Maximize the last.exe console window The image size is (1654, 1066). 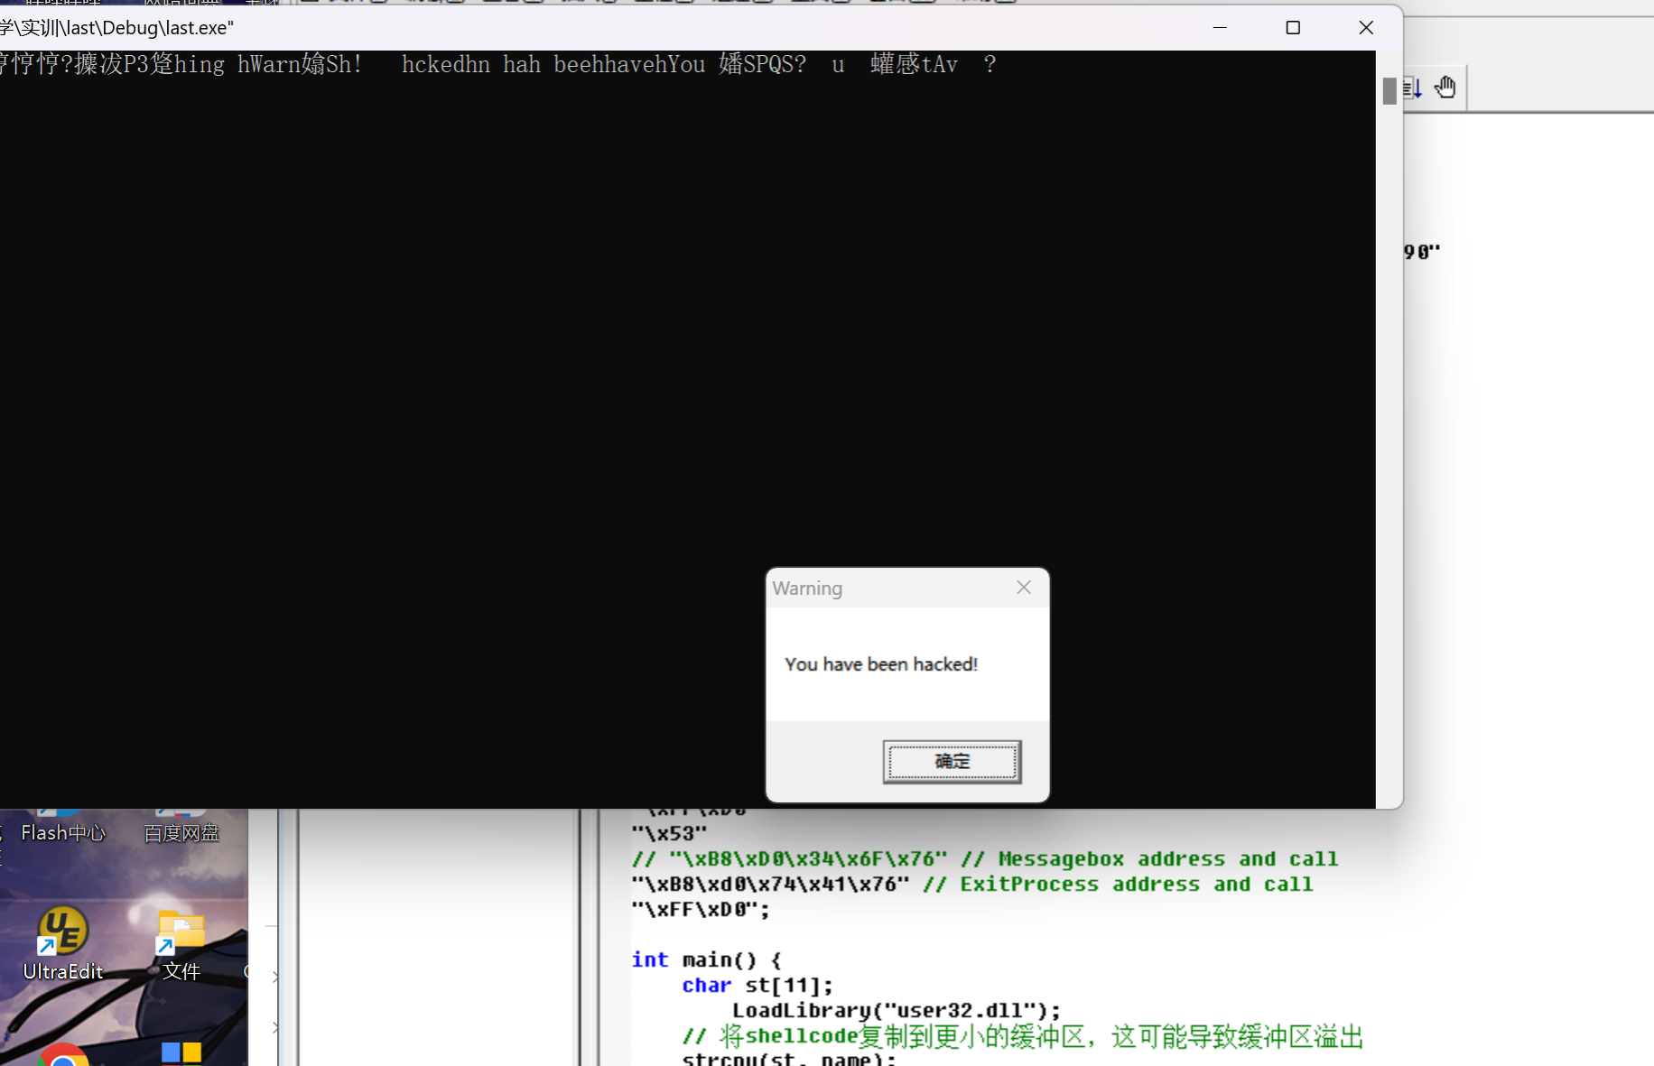pos(1293,27)
